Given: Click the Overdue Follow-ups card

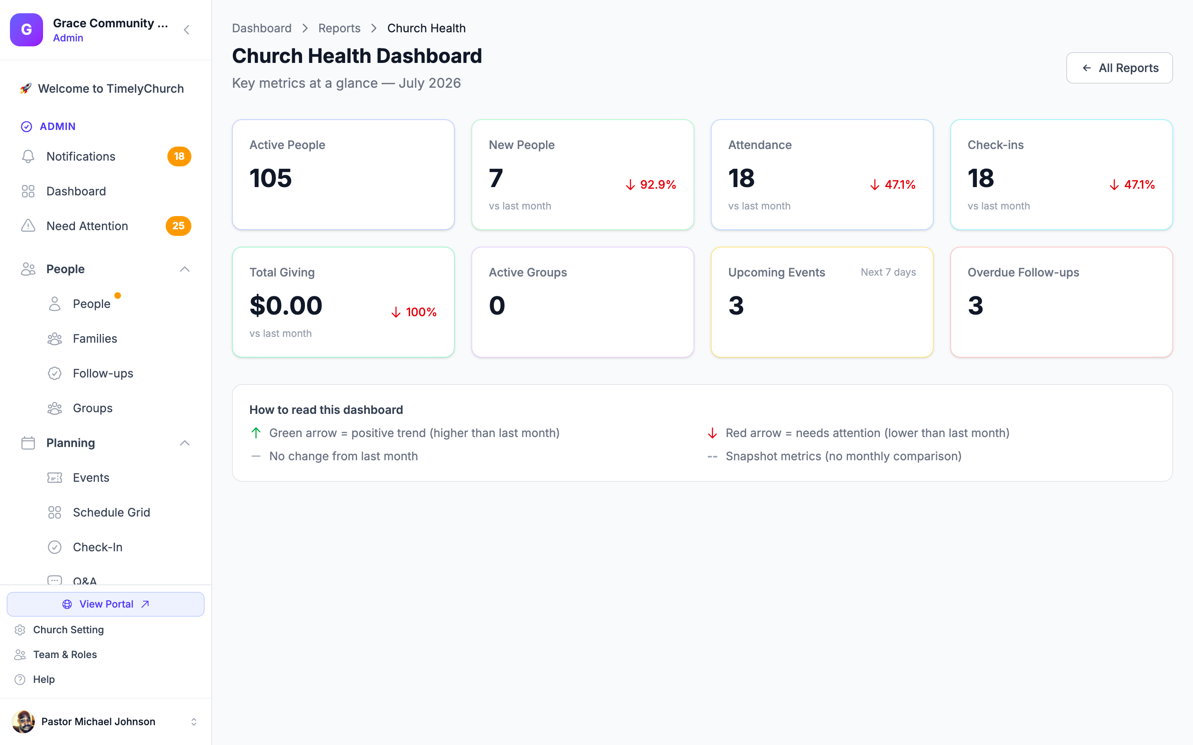Looking at the screenshot, I should [1061, 302].
